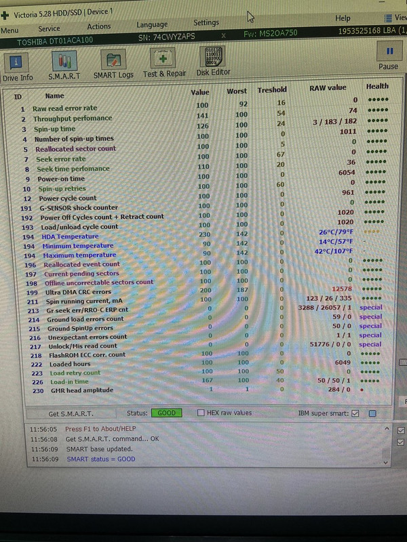
Task: Toggle the upper checkbox beside the log
Action: pos(401,430)
